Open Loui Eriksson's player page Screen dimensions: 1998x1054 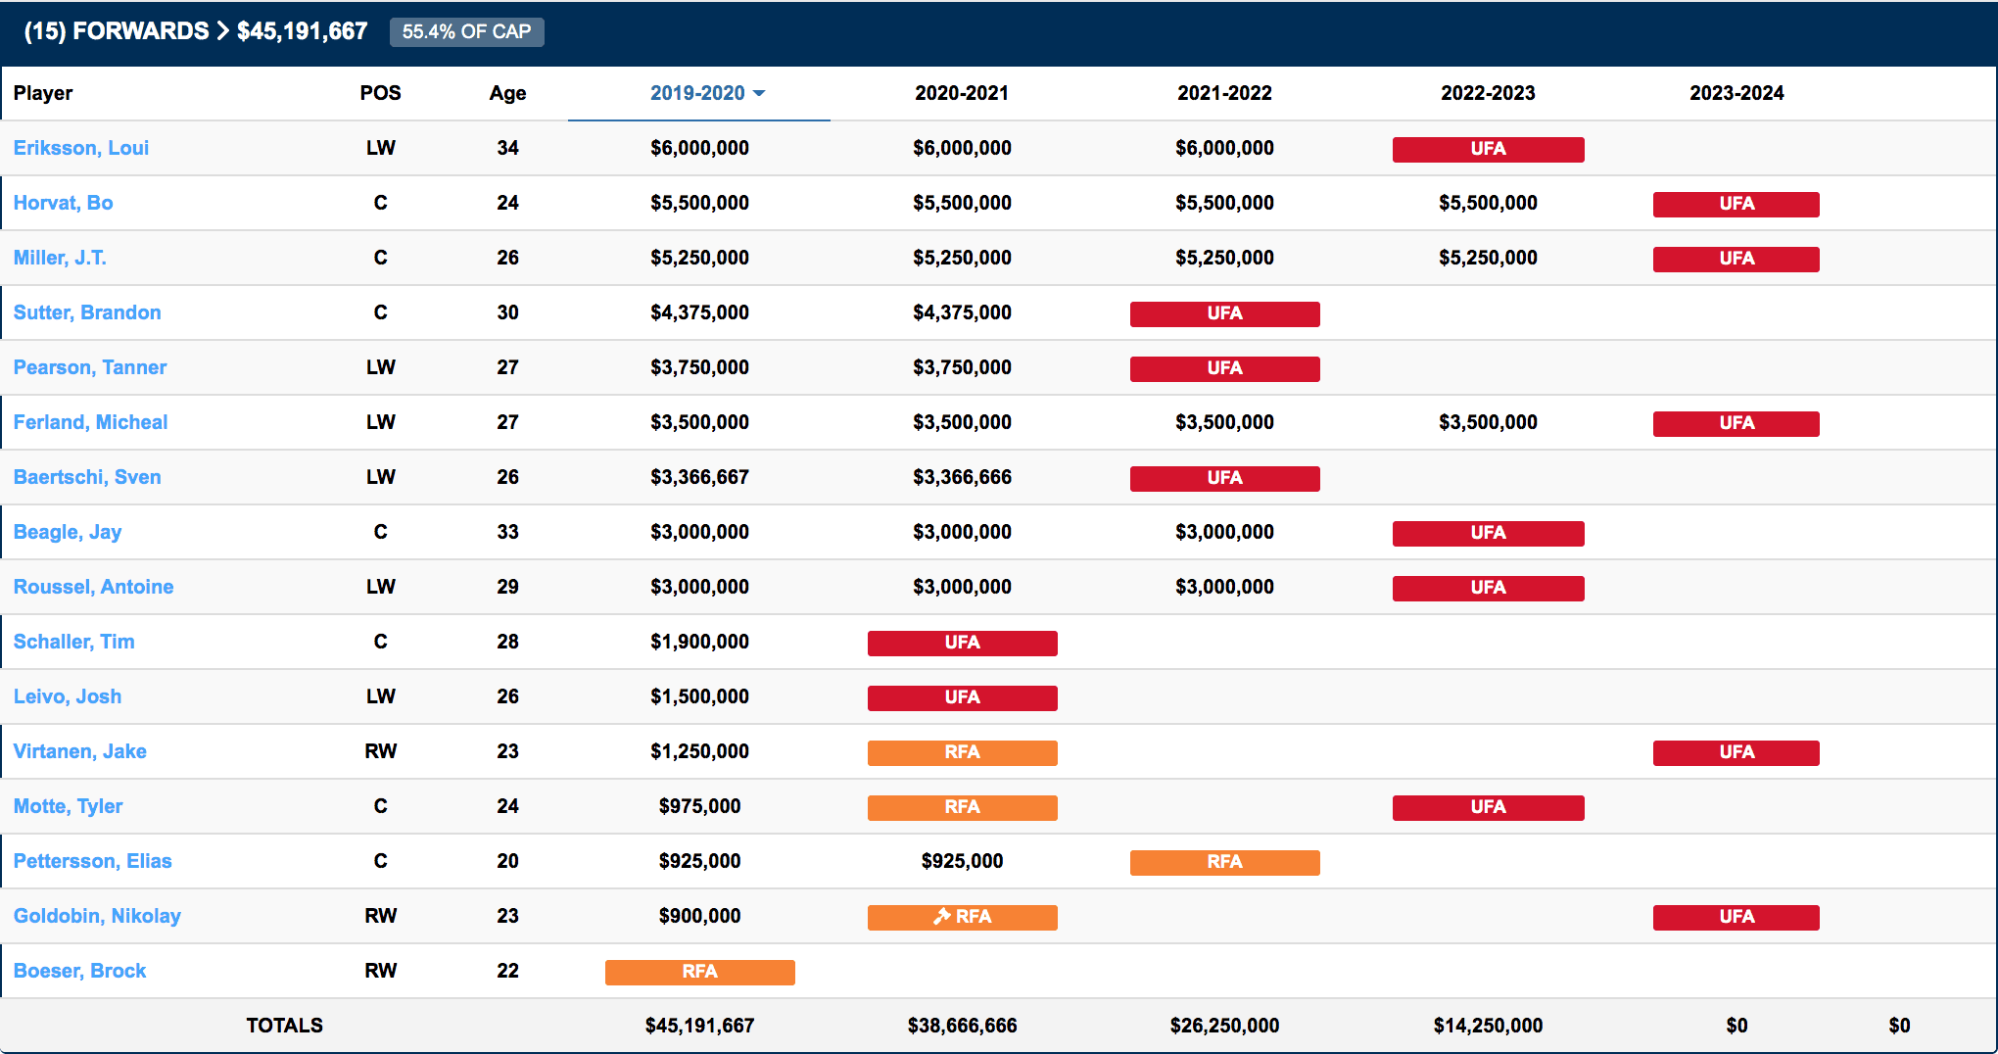click(x=81, y=148)
